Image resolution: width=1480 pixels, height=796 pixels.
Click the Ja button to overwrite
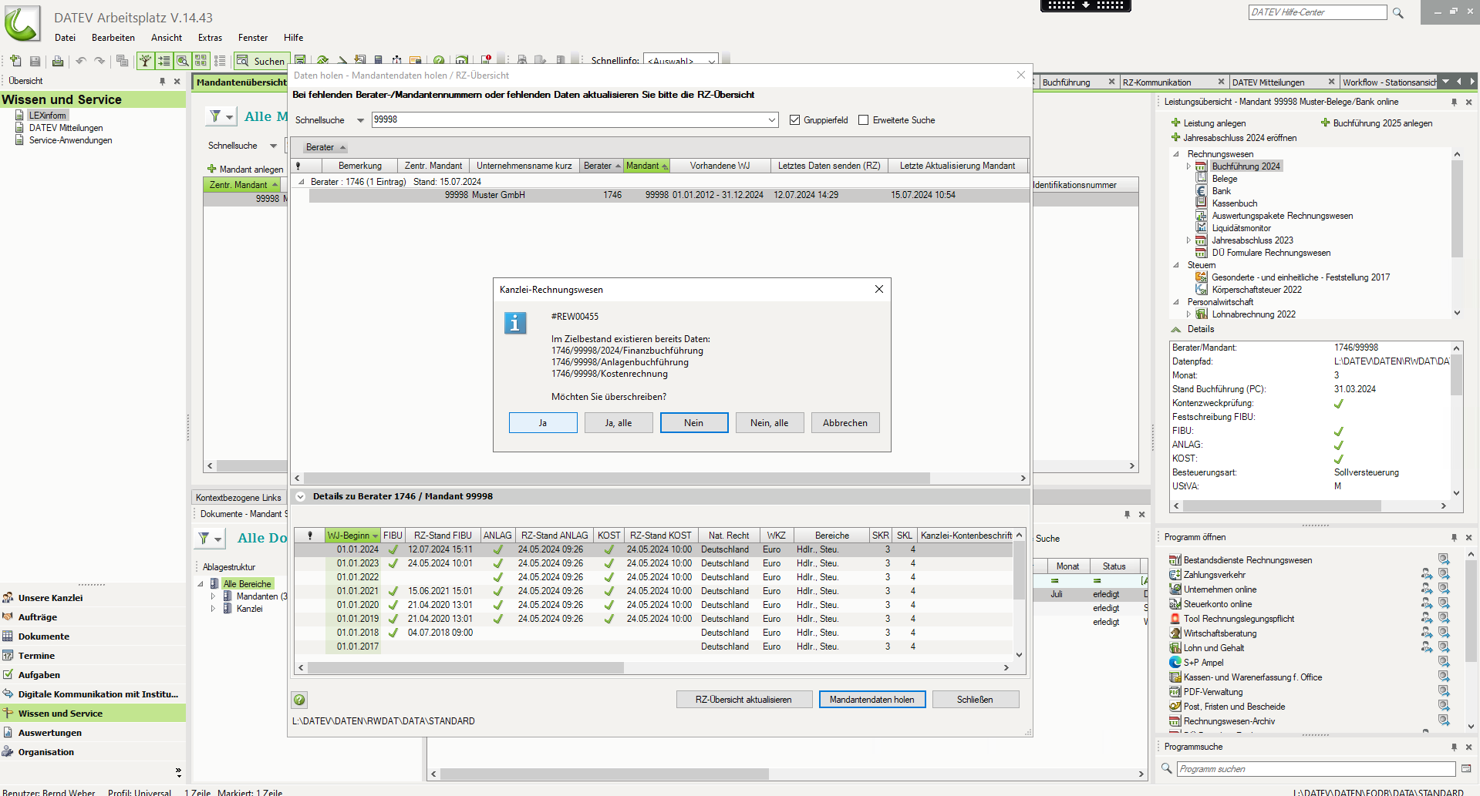coord(543,423)
